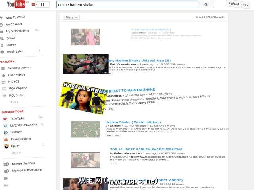Open TOP 10 Best Harlem Shake Versions title
Viewport: 254px width, 190px height.
[x=146, y=150]
